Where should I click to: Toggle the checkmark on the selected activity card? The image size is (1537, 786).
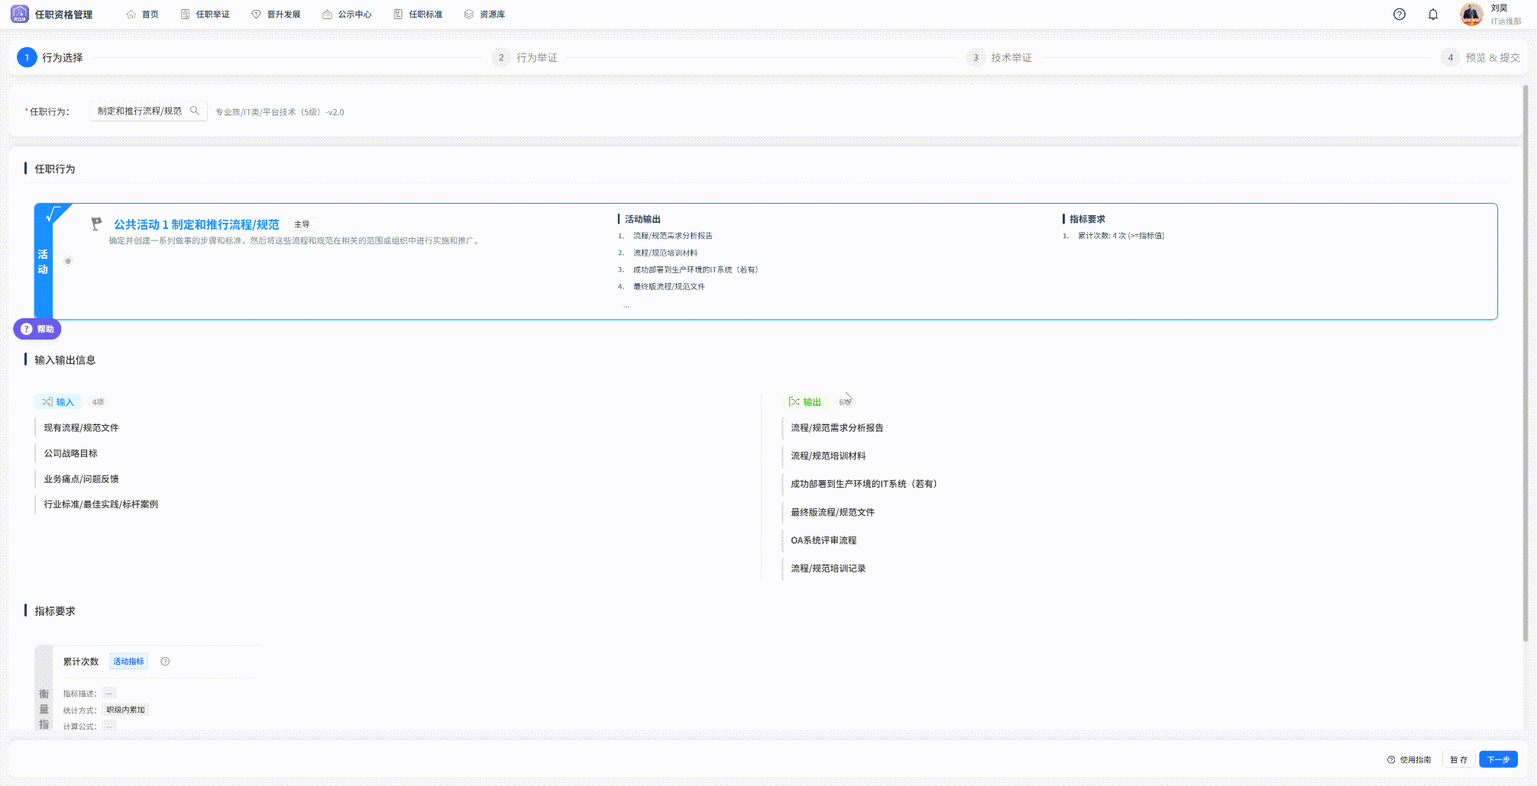(53, 214)
